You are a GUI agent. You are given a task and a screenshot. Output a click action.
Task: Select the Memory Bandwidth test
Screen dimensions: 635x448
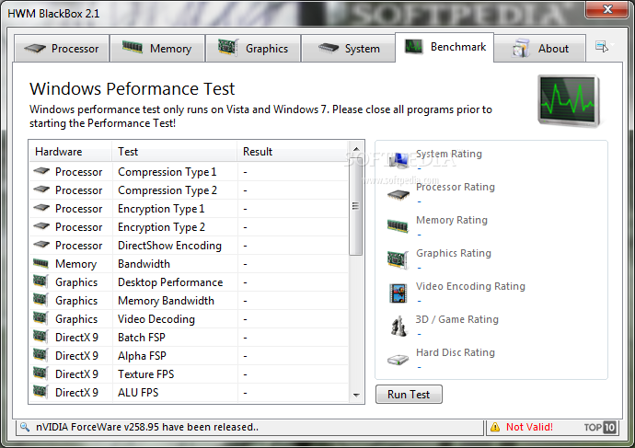[189, 301]
